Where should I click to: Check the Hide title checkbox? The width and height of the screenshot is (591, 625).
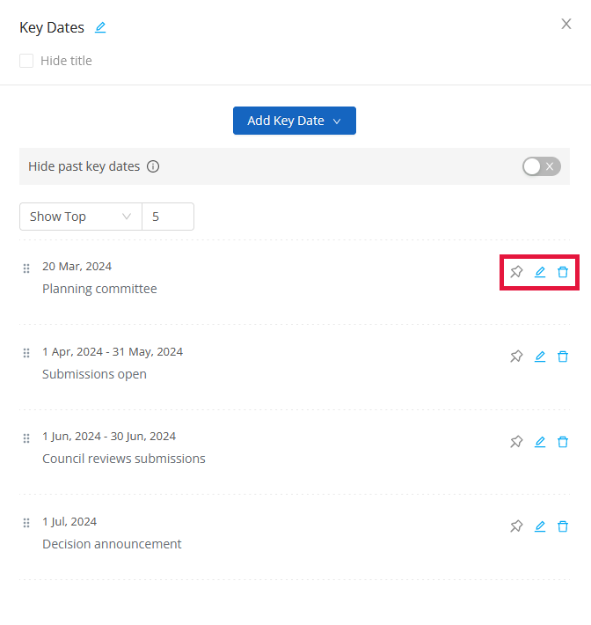(x=26, y=61)
